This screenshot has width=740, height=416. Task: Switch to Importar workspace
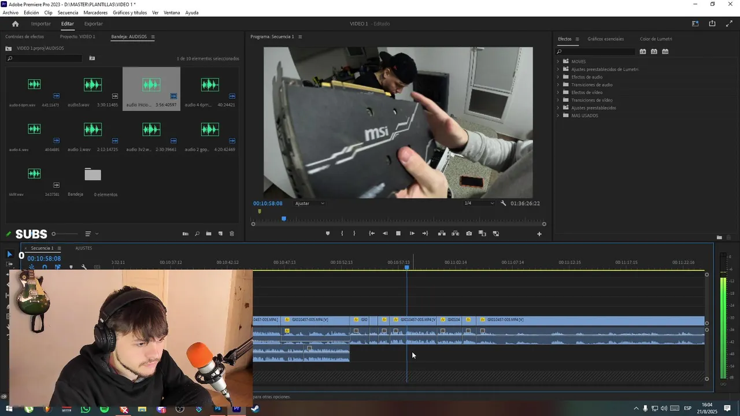tap(40, 24)
